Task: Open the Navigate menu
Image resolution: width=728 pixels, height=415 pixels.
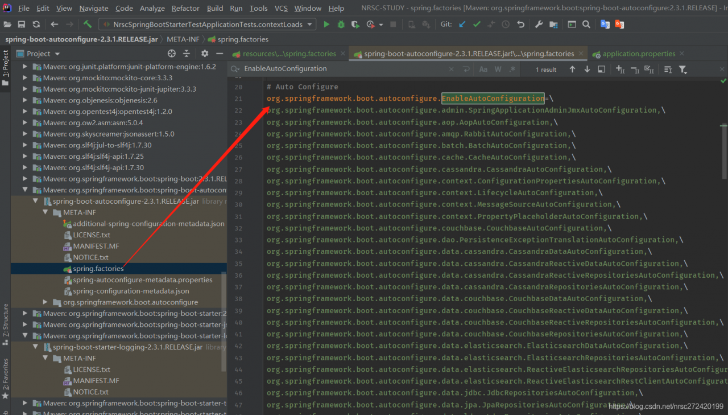Action: click(94, 9)
